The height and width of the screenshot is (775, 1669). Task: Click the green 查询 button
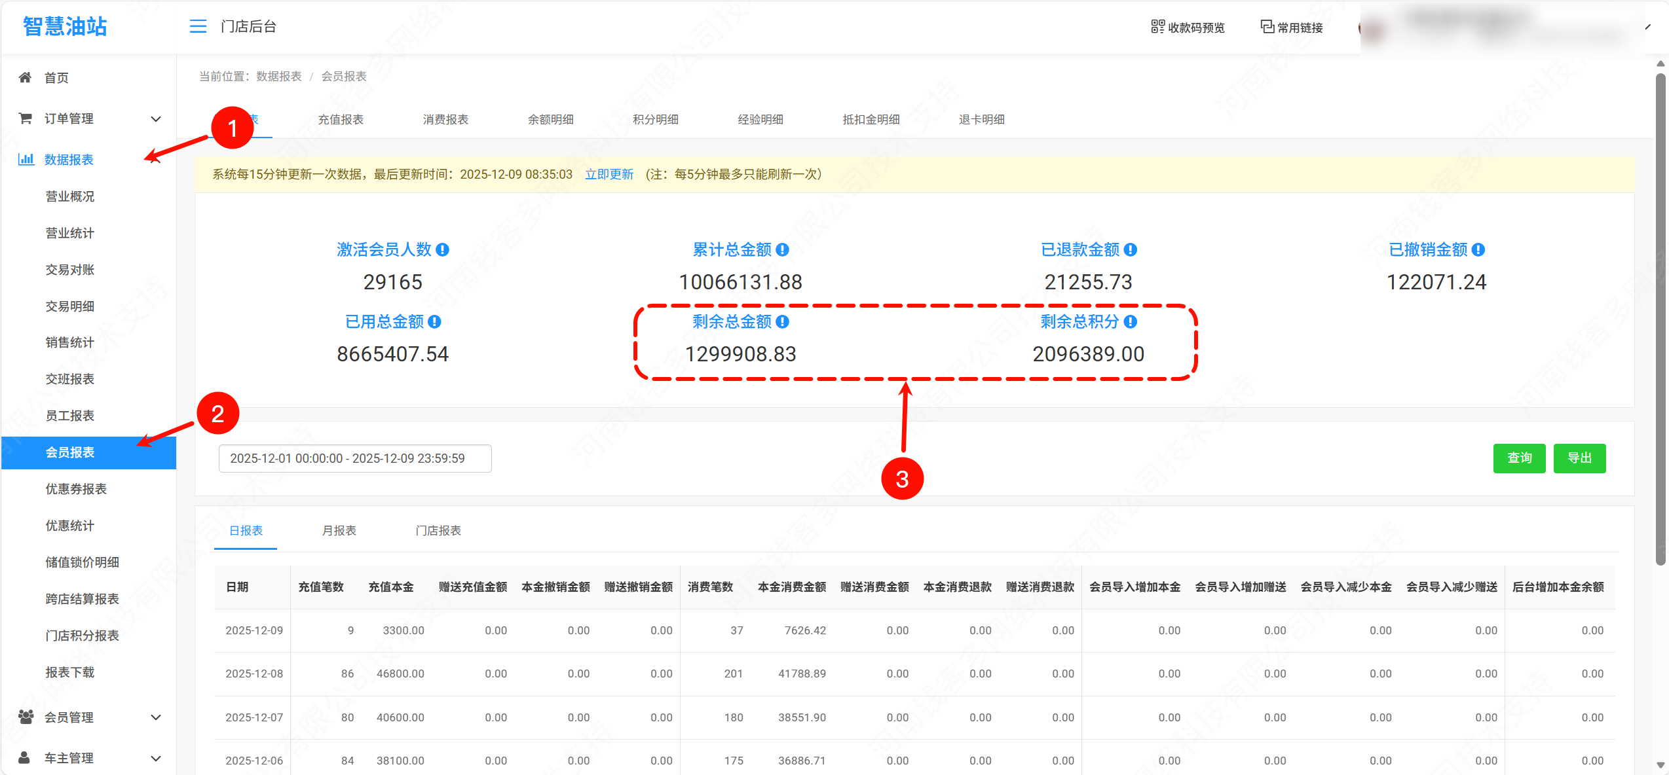(x=1519, y=458)
